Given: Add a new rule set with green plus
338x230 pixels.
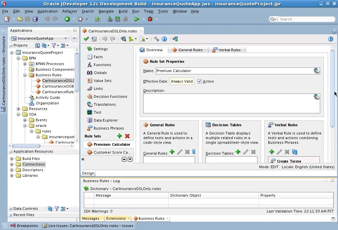Looking at the screenshot, I should coord(119,136).
